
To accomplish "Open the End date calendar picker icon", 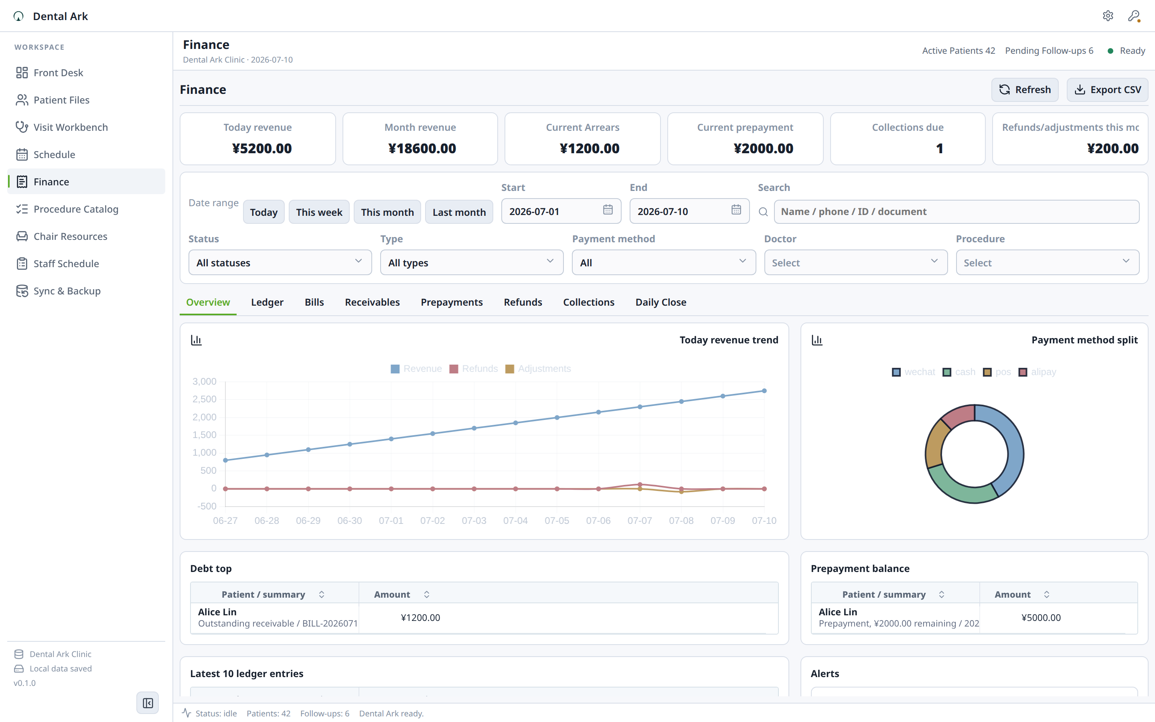I will (736, 210).
